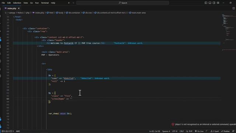Open the File menu
The width and height of the screenshot is (236, 133).
coord(3,3)
